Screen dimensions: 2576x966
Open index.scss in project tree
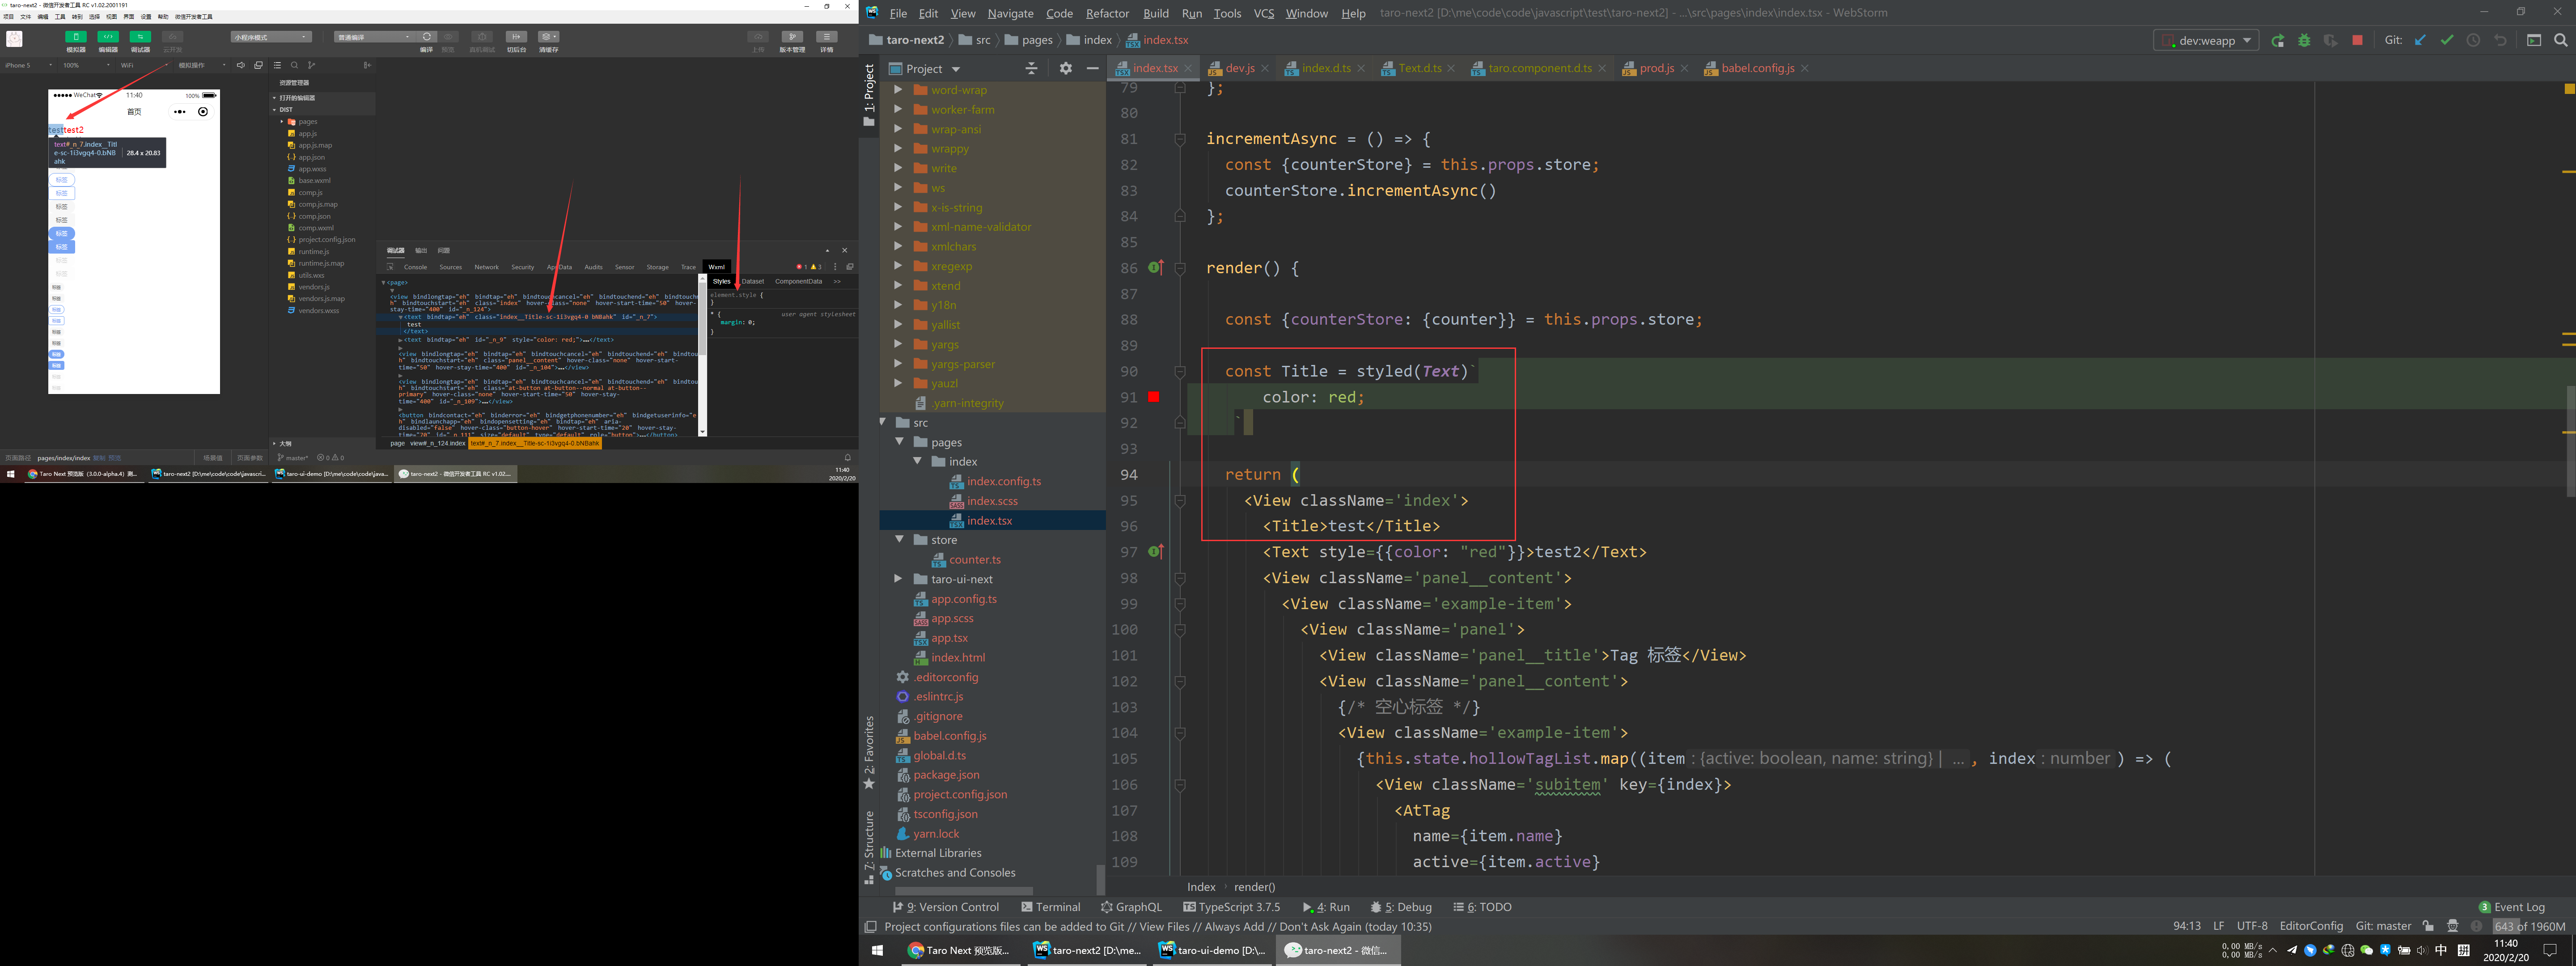pos(991,501)
